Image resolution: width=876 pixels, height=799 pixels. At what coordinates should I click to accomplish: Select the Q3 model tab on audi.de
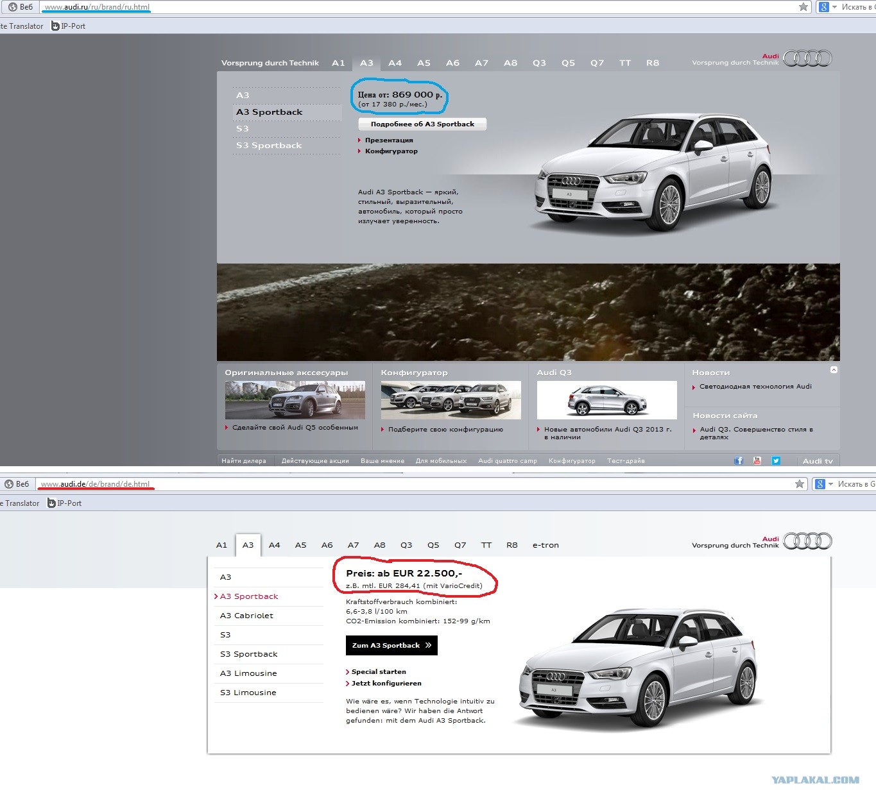[406, 545]
